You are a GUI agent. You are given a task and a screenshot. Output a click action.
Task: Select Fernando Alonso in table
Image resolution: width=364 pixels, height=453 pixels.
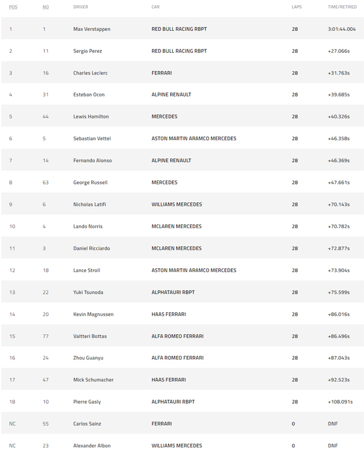92,161
